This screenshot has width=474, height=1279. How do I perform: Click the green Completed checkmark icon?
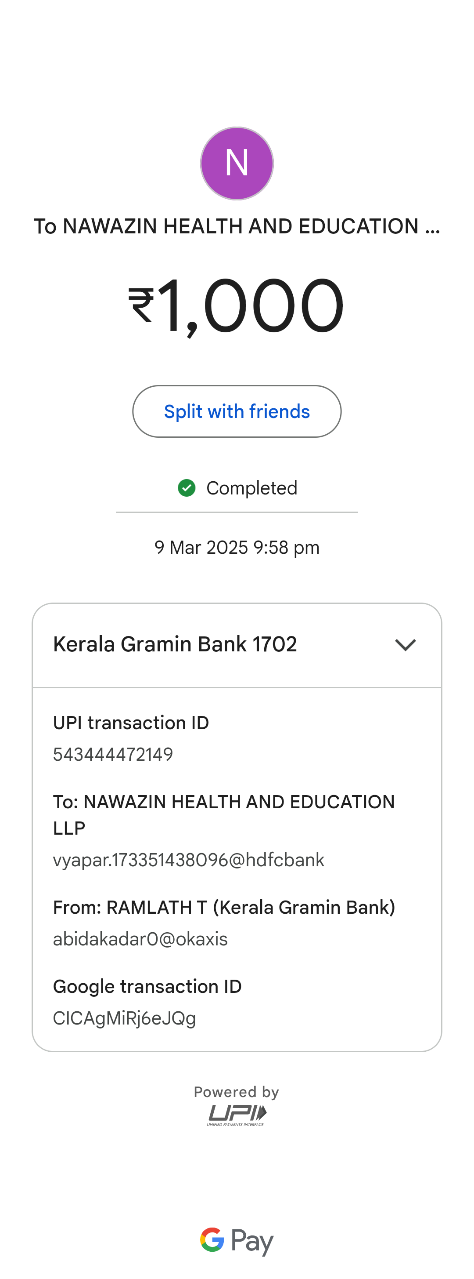pyautogui.click(x=187, y=488)
